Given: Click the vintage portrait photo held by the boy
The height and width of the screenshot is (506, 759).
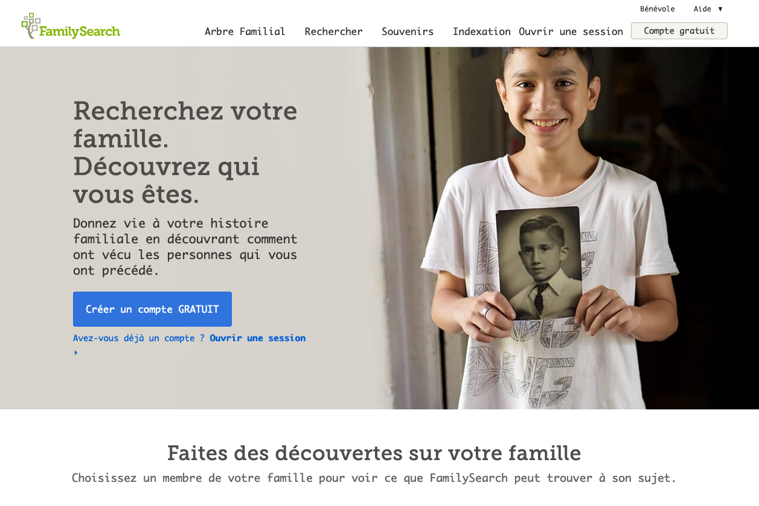Looking at the screenshot, I should [539, 263].
